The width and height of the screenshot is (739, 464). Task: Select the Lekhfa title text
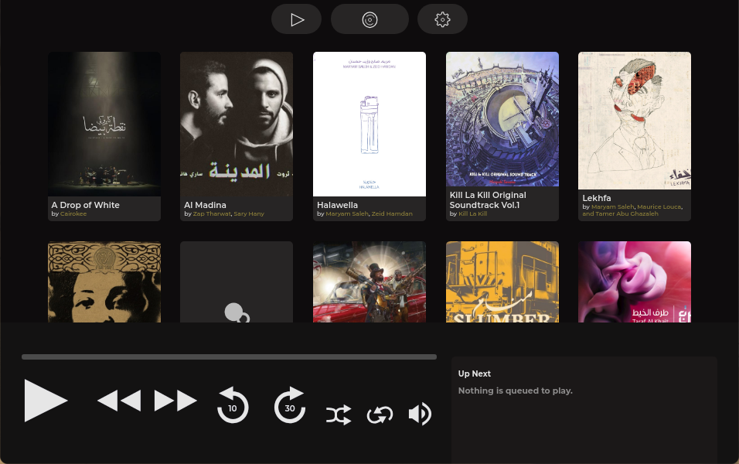pyautogui.click(x=596, y=198)
